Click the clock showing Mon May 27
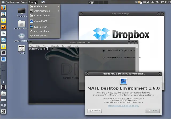This screenshot has height=119, width=171. pyautogui.click(x=161, y=2)
